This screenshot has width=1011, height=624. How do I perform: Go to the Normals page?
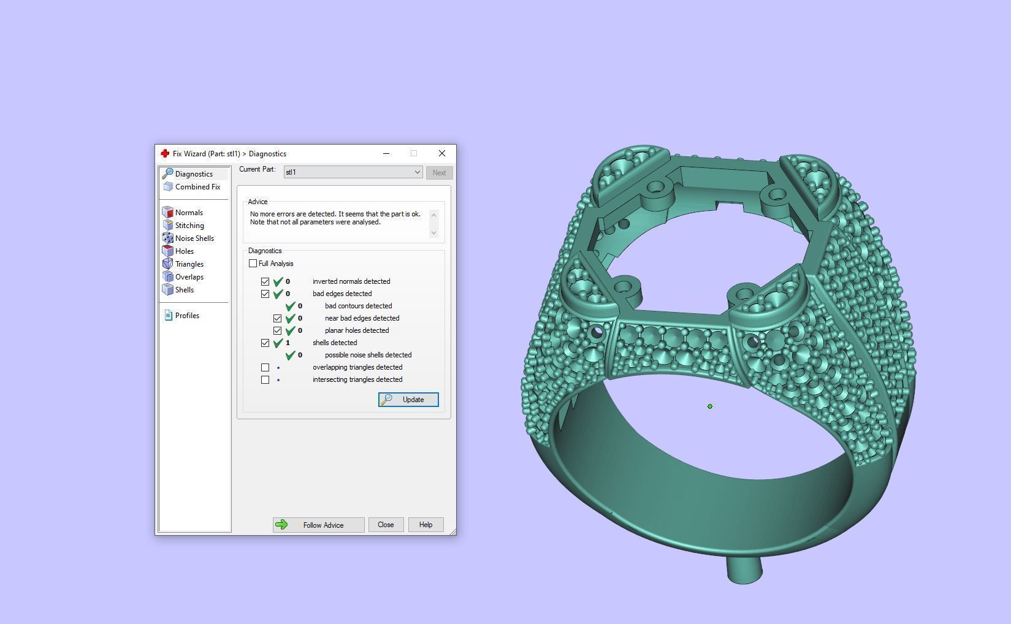pyautogui.click(x=189, y=213)
